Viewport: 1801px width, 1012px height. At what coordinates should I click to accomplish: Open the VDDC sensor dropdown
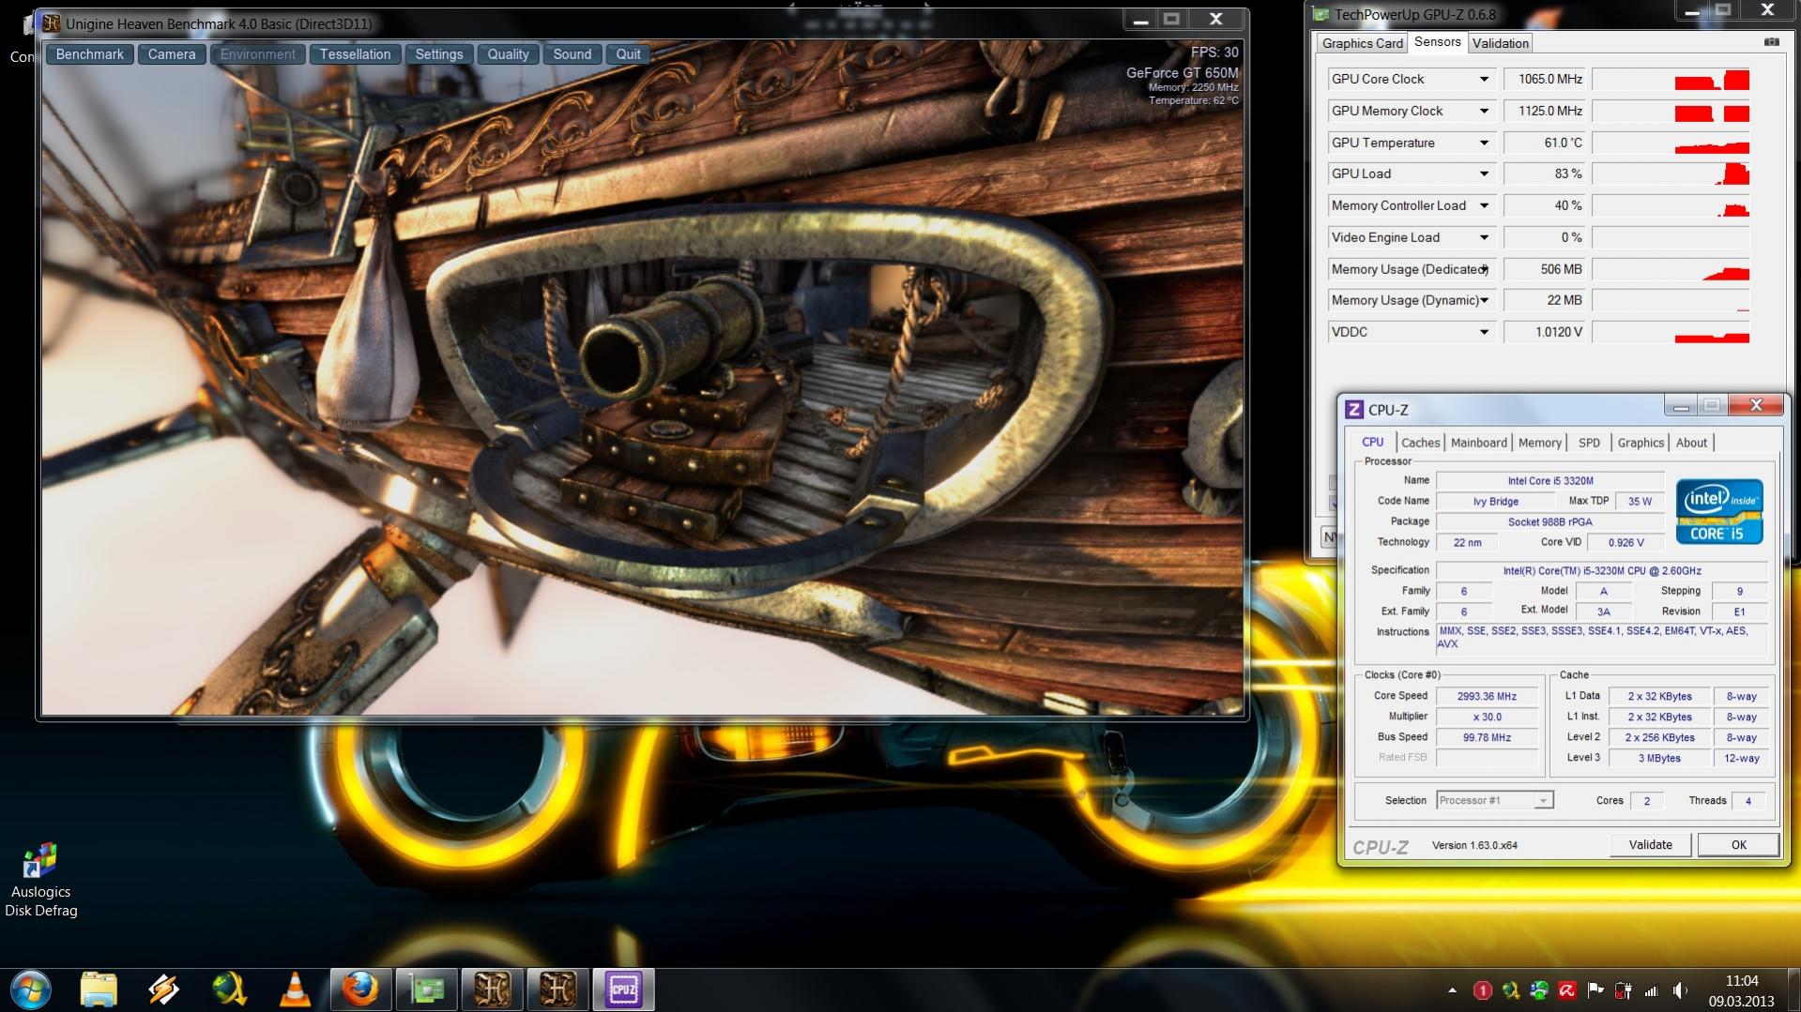tap(1484, 332)
